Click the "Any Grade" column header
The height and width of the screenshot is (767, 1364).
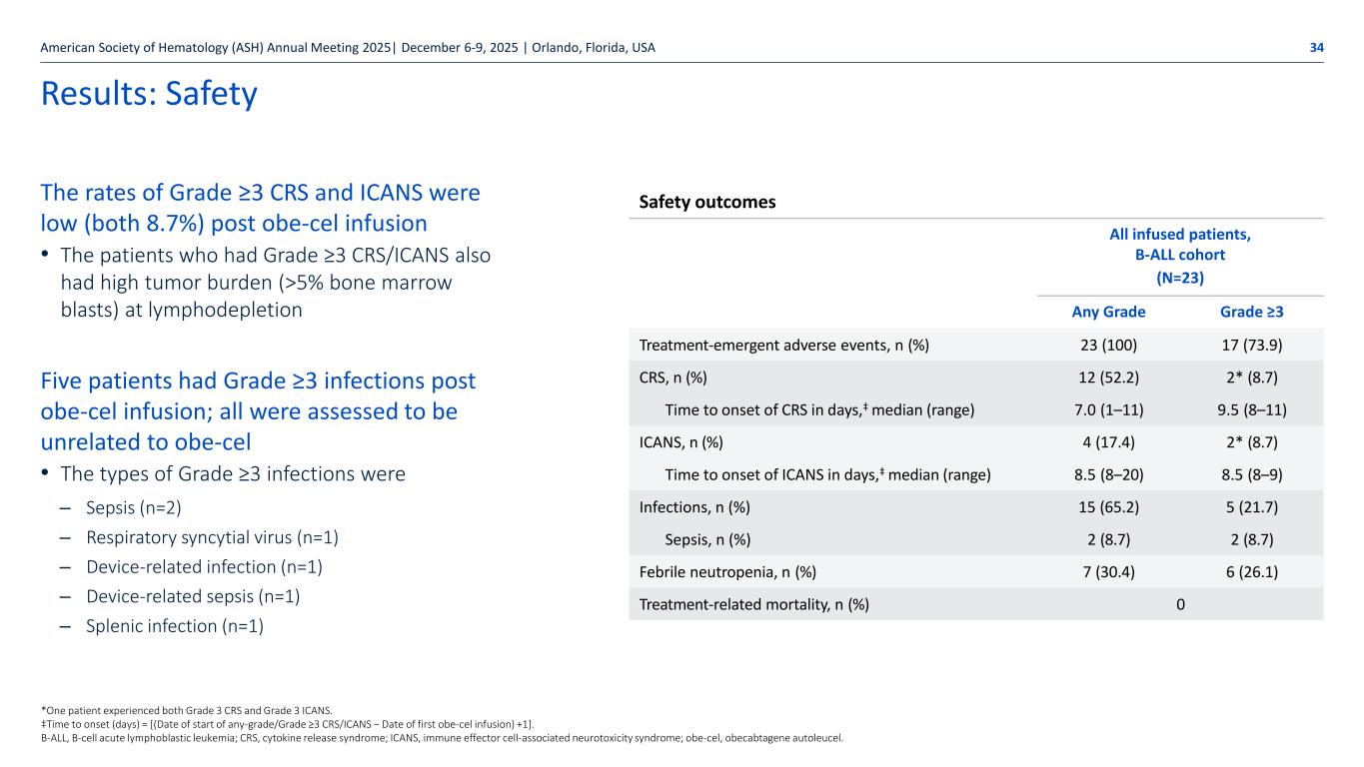pyautogui.click(x=1108, y=312)
